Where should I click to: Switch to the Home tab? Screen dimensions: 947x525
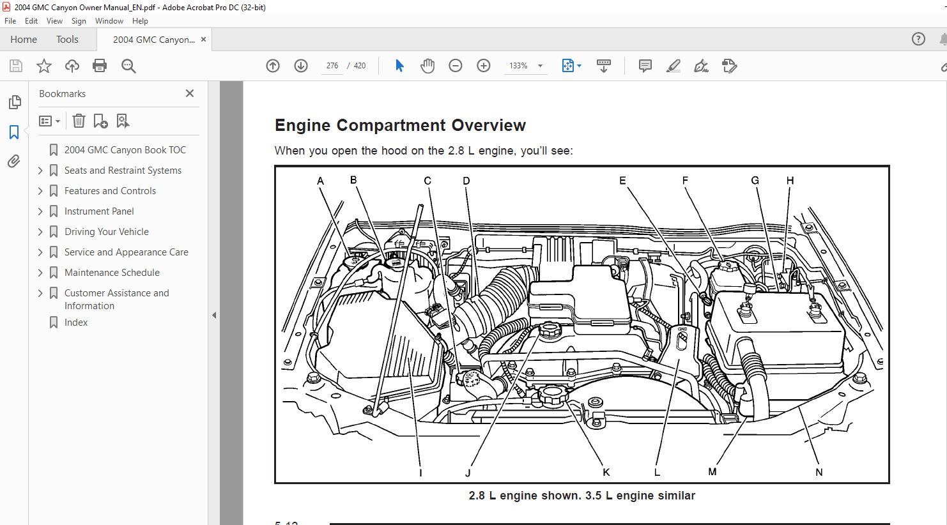click(x=24, y=40)
